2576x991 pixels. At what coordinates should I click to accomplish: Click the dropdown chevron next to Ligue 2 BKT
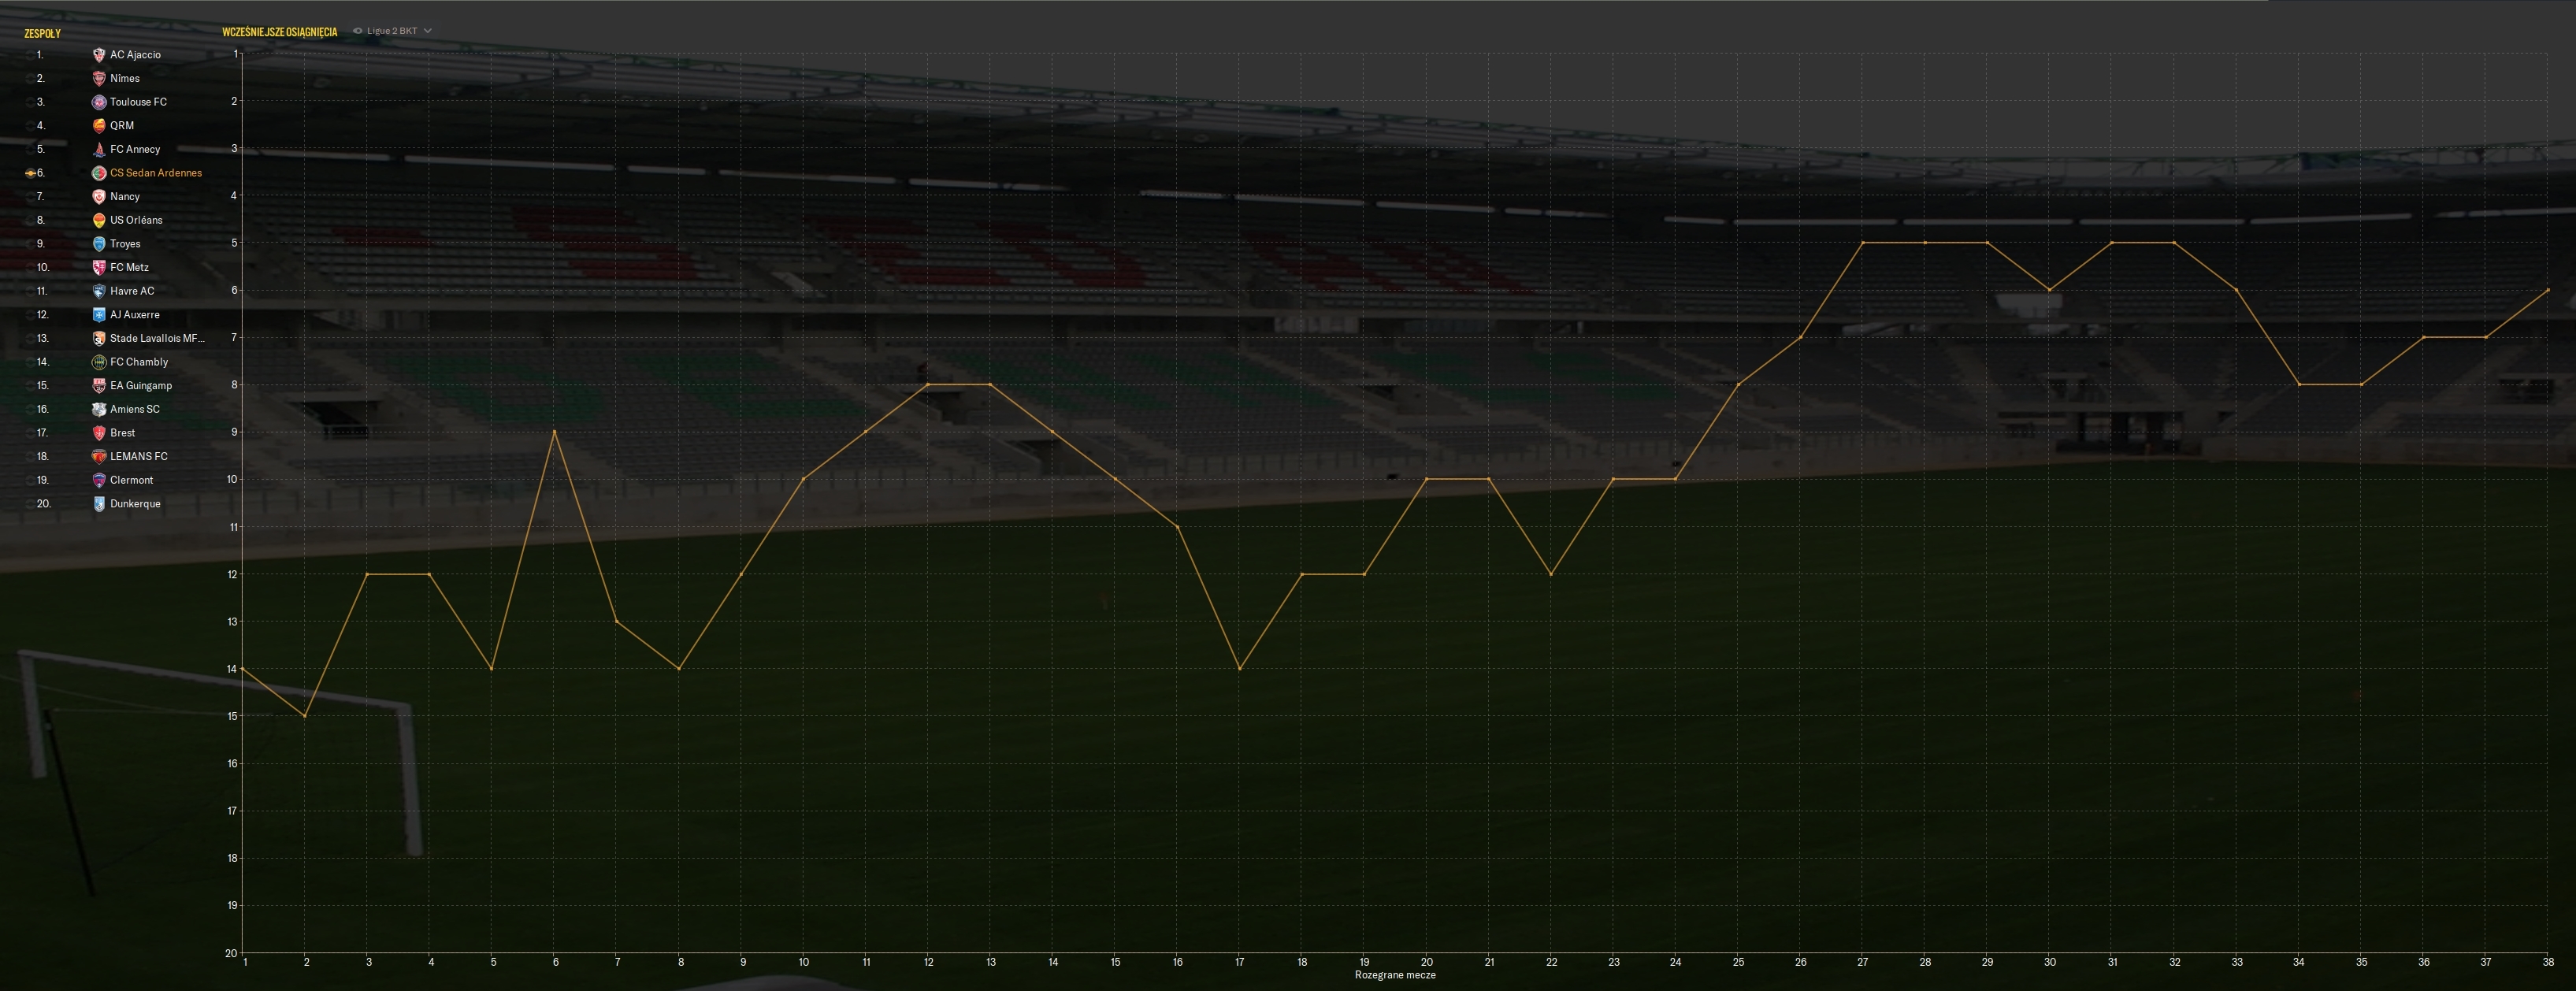pos(428,31)
